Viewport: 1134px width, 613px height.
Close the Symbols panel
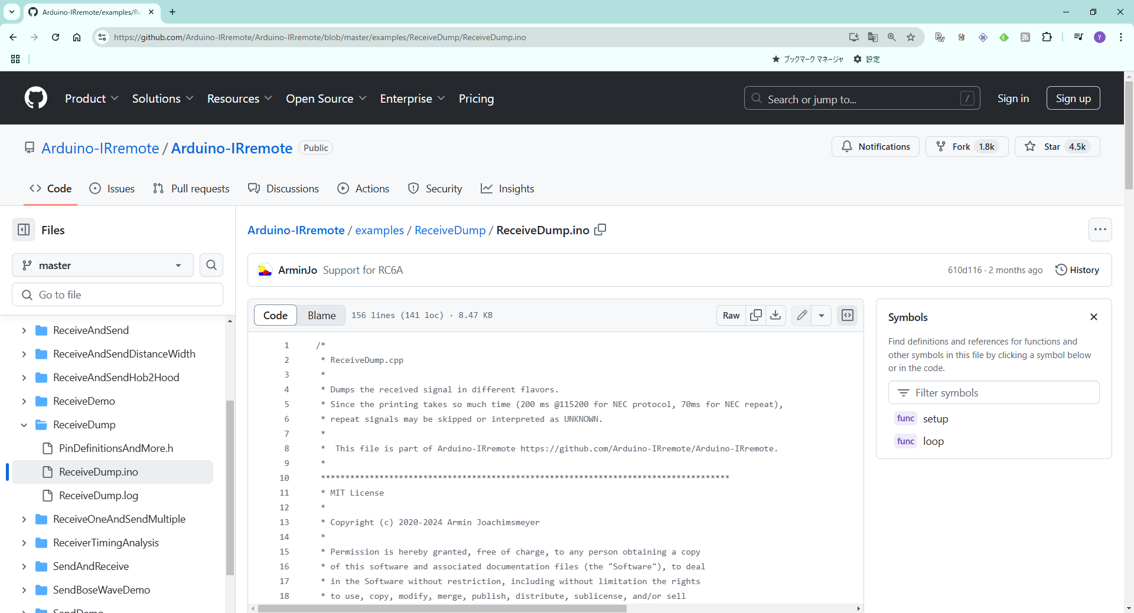[x=1093, y=317]
